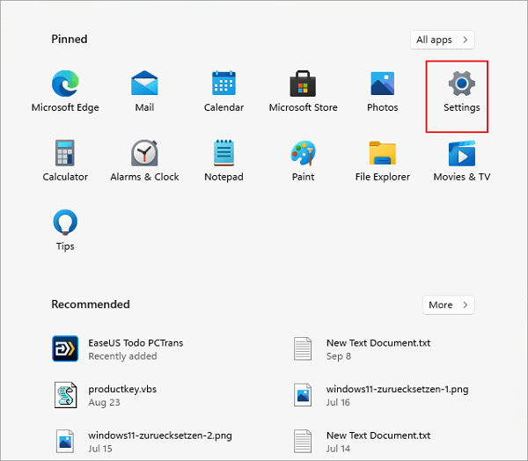Image resolution: width=528 pixels, height=461 pixels.
Task: Open Microsoft Edge from pinned apps
Action: coord(65,84)
